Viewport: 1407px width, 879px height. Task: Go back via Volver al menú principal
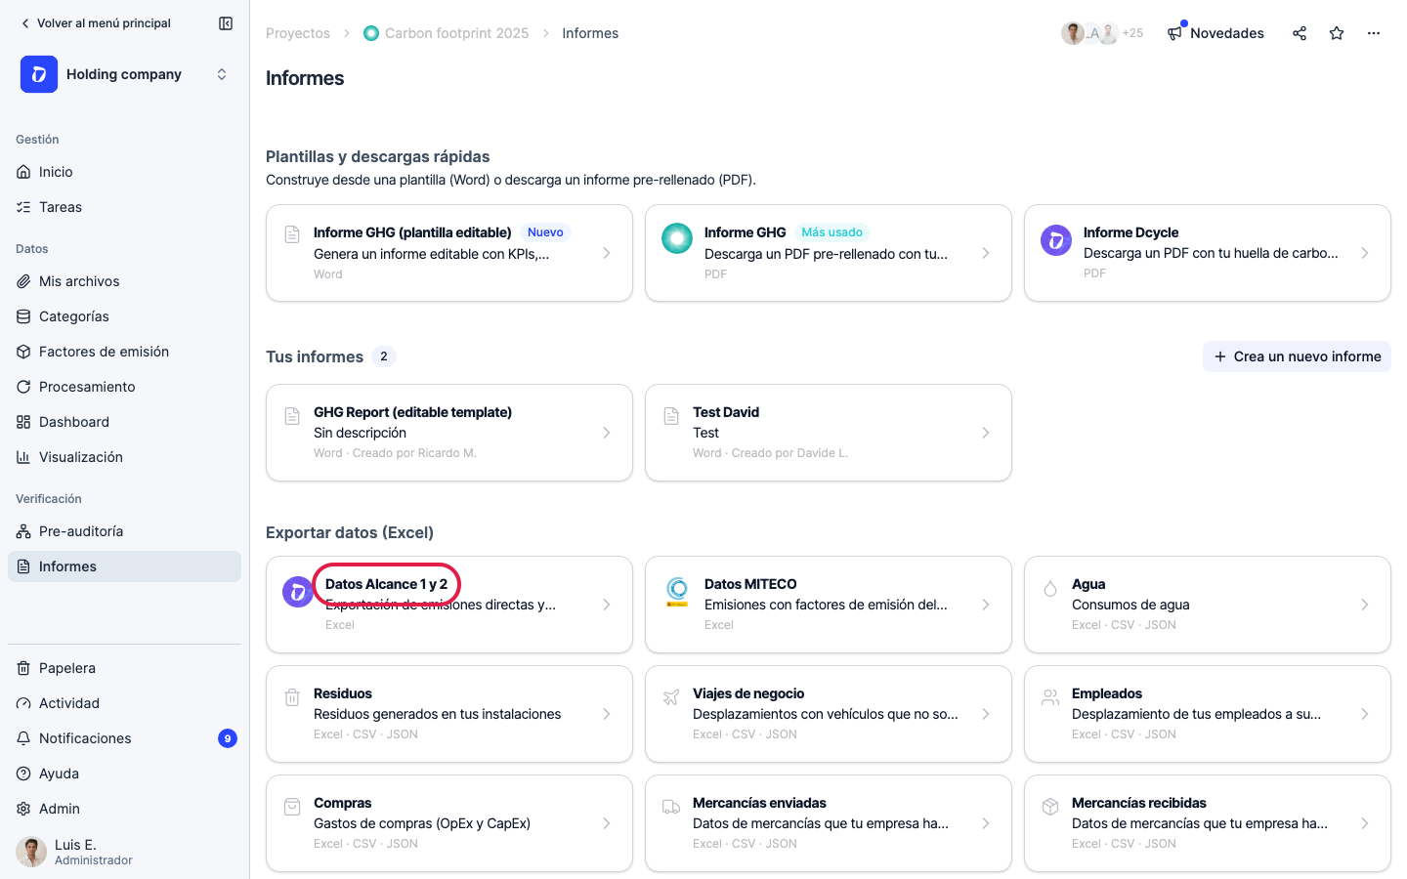pos(96,23)
